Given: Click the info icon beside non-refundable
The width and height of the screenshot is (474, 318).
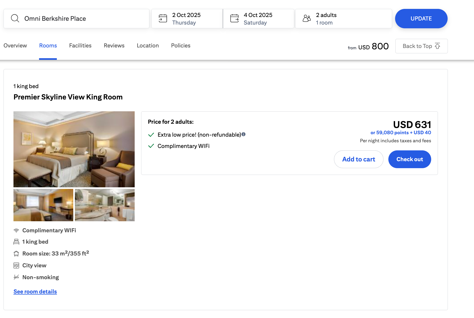Looking at the screenshot, I should click(243, 134).
